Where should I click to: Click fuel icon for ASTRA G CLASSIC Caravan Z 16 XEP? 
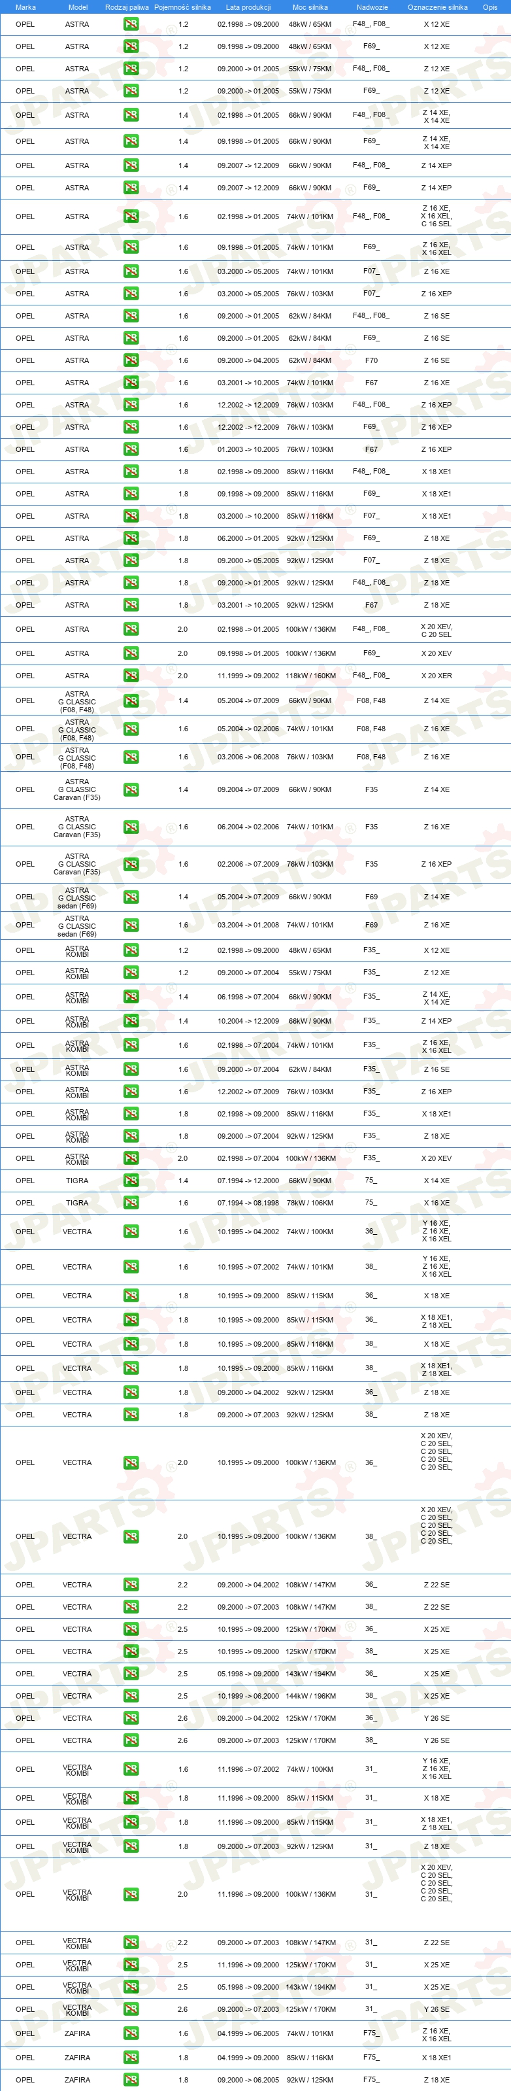[131, 865]
